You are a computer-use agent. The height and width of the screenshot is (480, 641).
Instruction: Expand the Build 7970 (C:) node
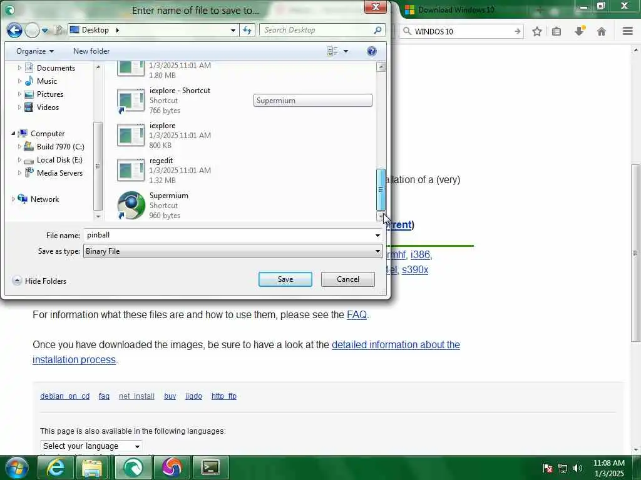point(19,146)
